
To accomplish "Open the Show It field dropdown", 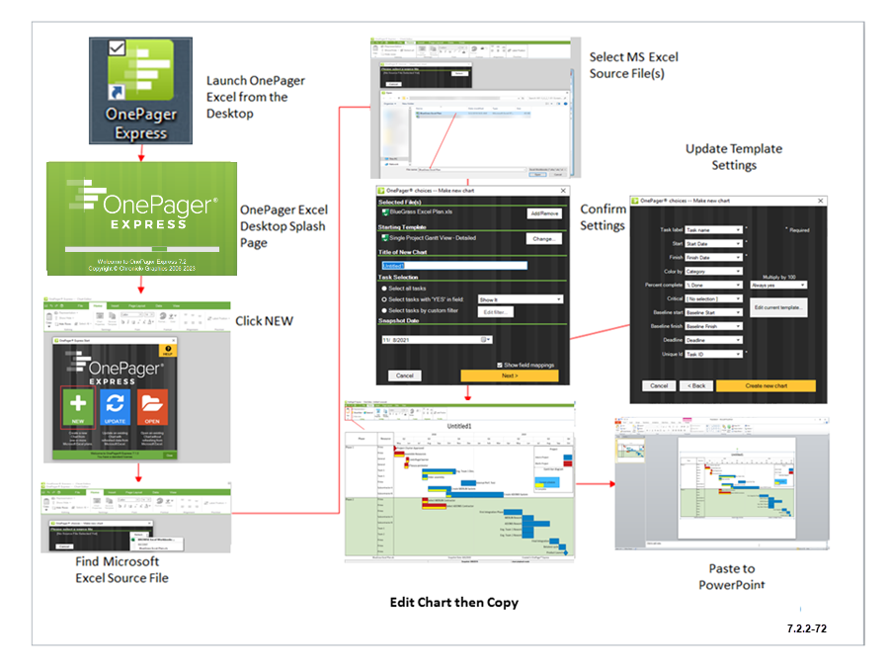I will (x=521, y=299).
